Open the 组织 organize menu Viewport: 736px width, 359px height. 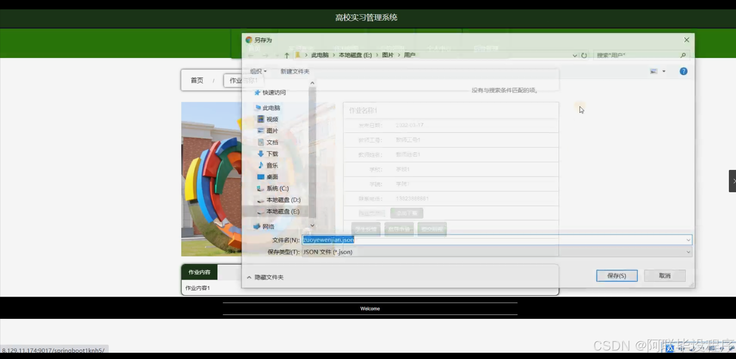pyautogui.click(x=258, y=71)
